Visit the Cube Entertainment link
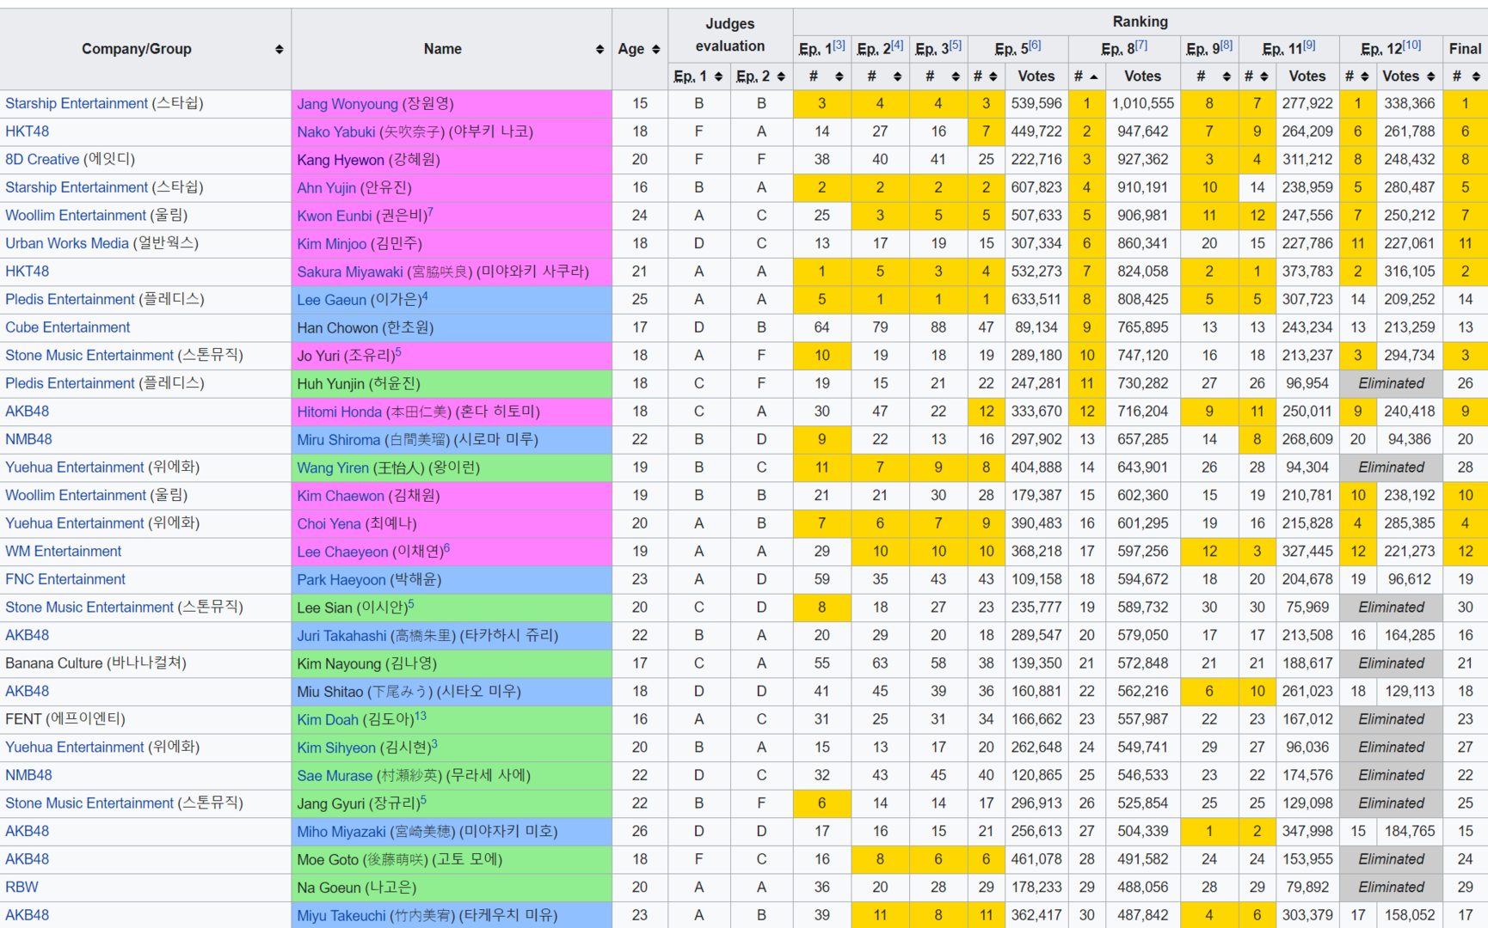Screen dimensions: 1488x928 click(x=68, y=327)
